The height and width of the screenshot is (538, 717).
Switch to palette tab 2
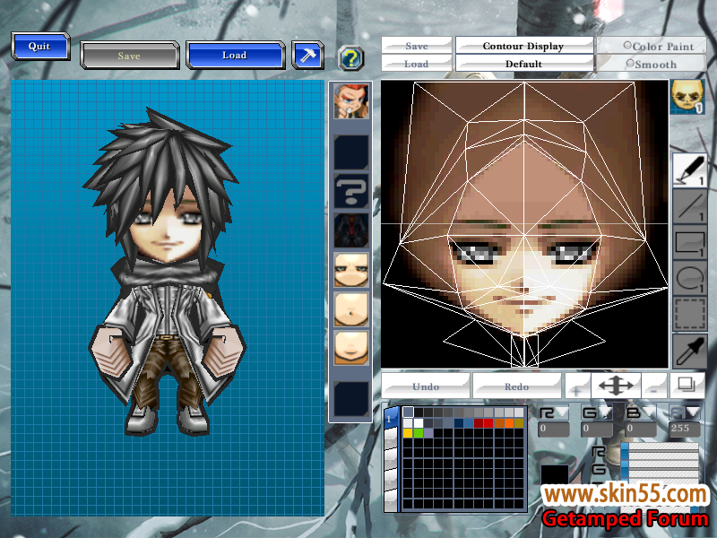point(391,440)
